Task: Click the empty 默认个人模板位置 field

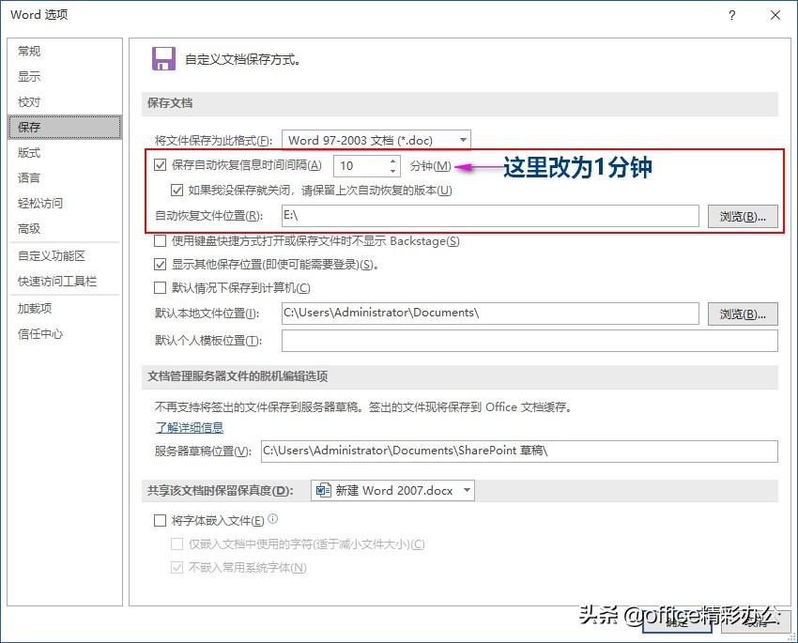Action: point(529,341)
